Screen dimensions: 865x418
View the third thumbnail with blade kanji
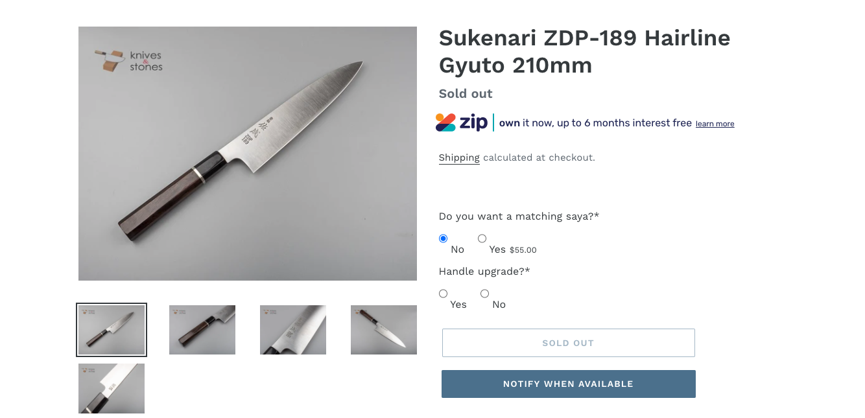(x=292, y=329)
